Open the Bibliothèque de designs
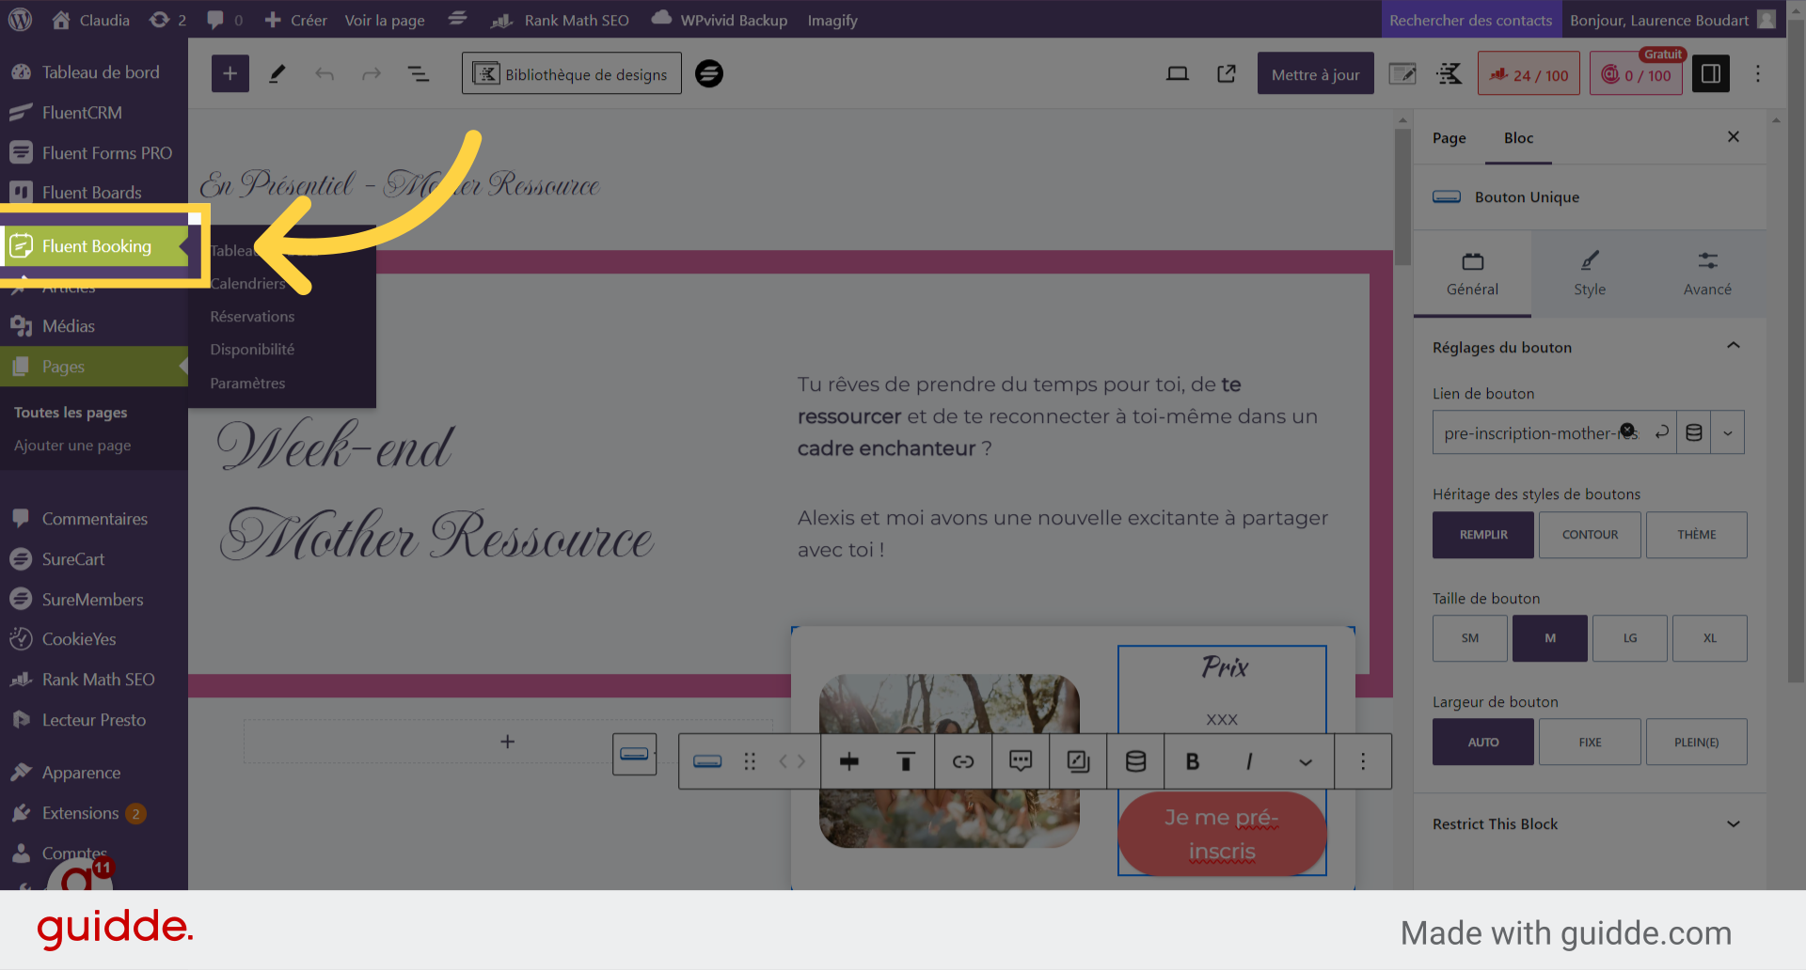Image resolution: width=1806 pixels, height=970 pixels. [x=572, y=74]
